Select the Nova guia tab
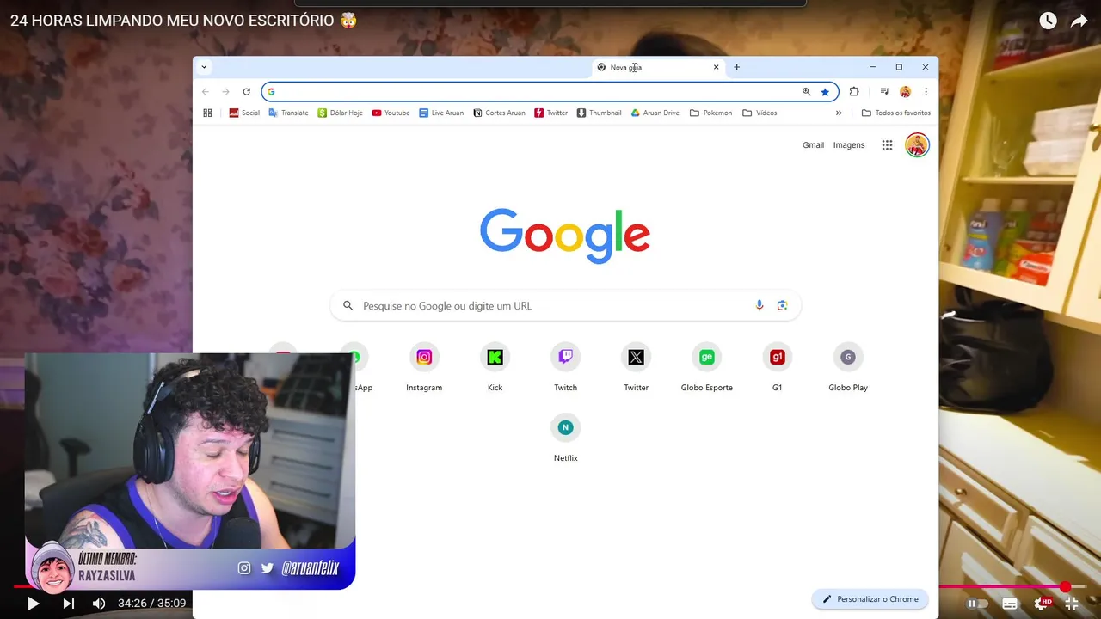 [658, 67]
